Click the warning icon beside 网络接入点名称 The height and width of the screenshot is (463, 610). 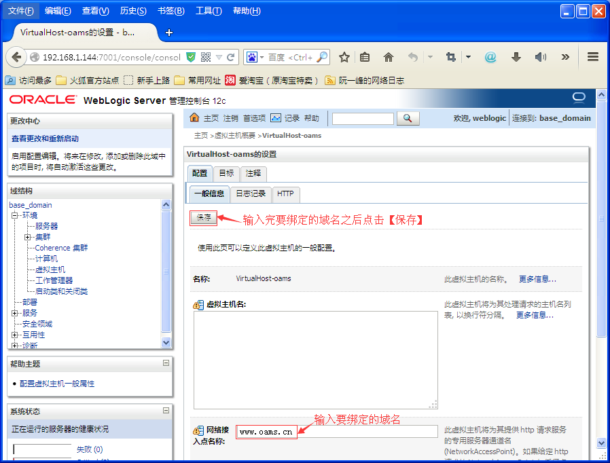point(198,430)
